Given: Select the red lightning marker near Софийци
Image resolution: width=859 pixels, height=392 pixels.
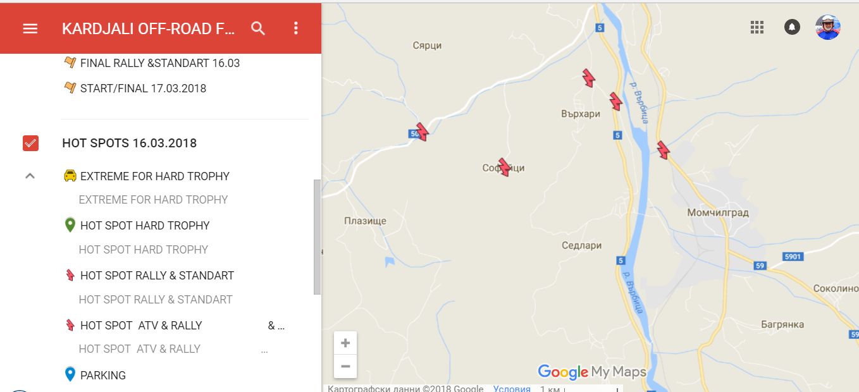Looking at the screenshot, I should point(504,166).
